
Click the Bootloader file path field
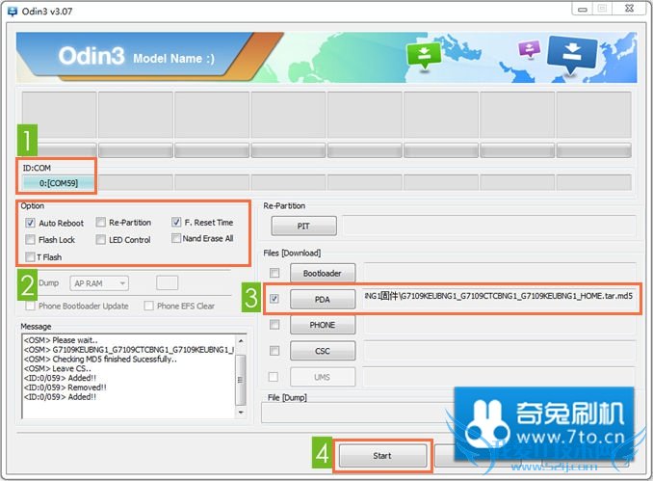click(x=500, y=273)
